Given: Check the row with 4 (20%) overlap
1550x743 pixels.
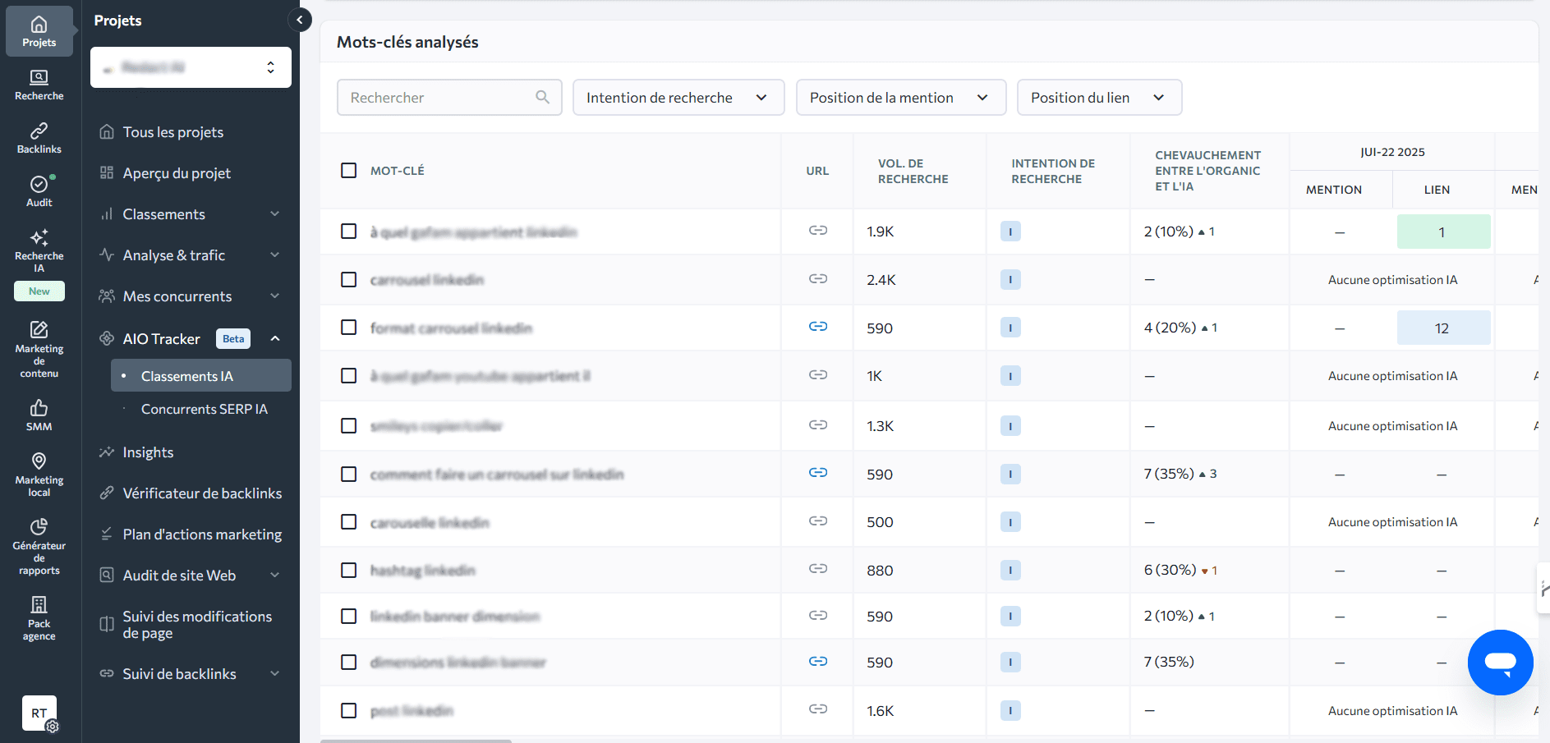Looking at the screenshot, I should 348,328.
